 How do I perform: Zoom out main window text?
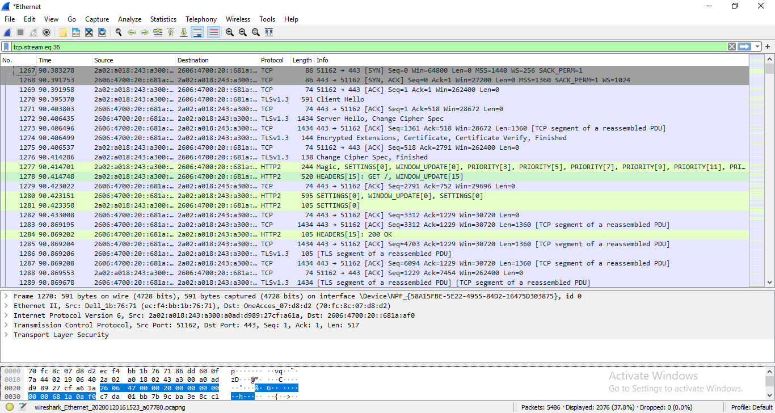tap(243, 32)
